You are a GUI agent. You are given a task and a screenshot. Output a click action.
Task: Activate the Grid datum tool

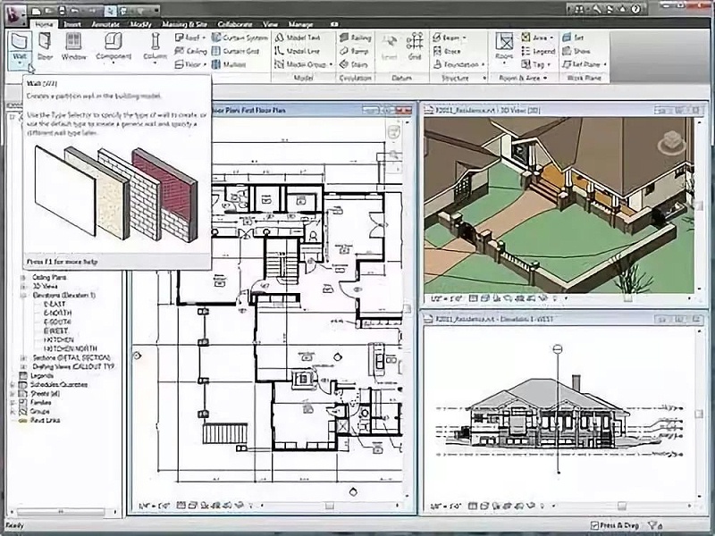coord(415,46)
